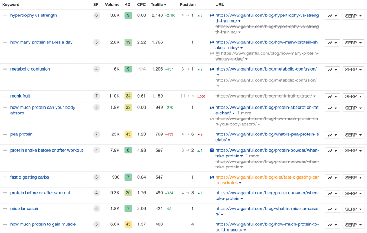Show the SERP dropdown for metabolic confusion
367x233 pixels.
click(353, 70)
